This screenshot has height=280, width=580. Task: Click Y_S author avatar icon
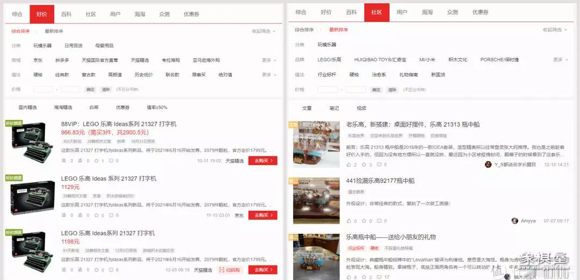pos(488,164)
